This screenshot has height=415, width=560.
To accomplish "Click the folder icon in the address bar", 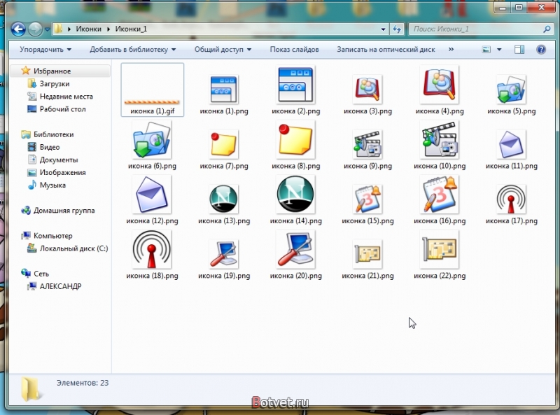I will tap(58, 29).
